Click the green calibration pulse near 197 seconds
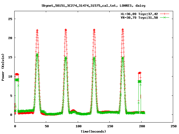Image resolution: width=179 pixels, height=134 pixels. [x=140, y=82]
